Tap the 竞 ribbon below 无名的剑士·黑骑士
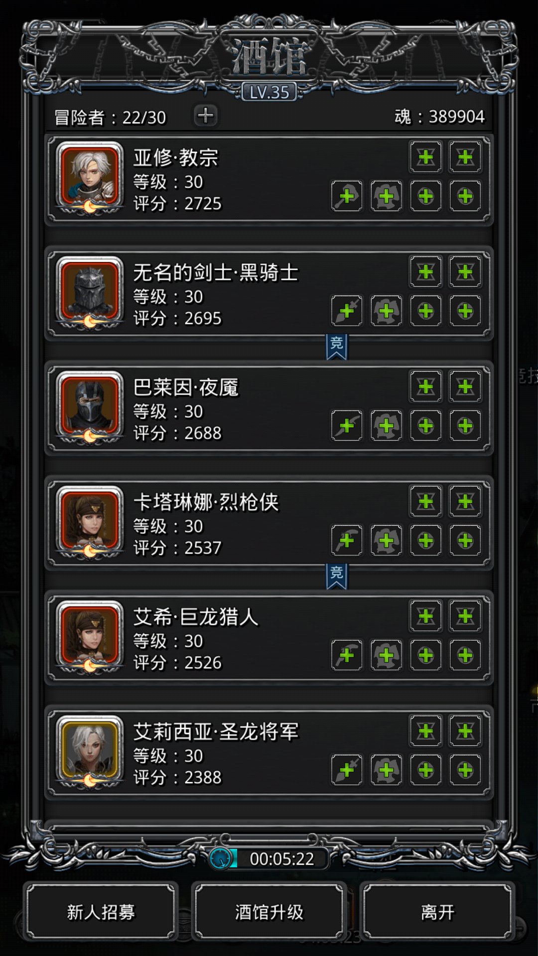Image resolution: width=538 pixels, height=956 pixels. point(337,347)
